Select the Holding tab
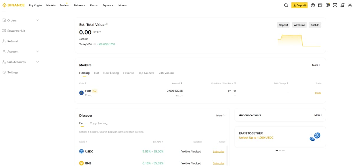Image resolution: width=354 pixels, height=166 pixels. tap(84, 73)
